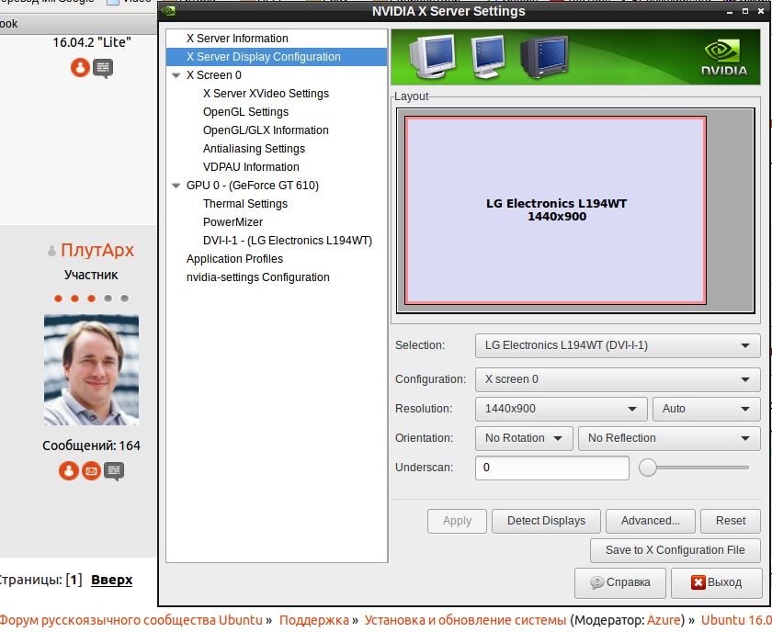Open the Configuration X screen 0 dropdown
Viewport: 772px width, 632px height.
pyautogui.click(x=618, y=379)
